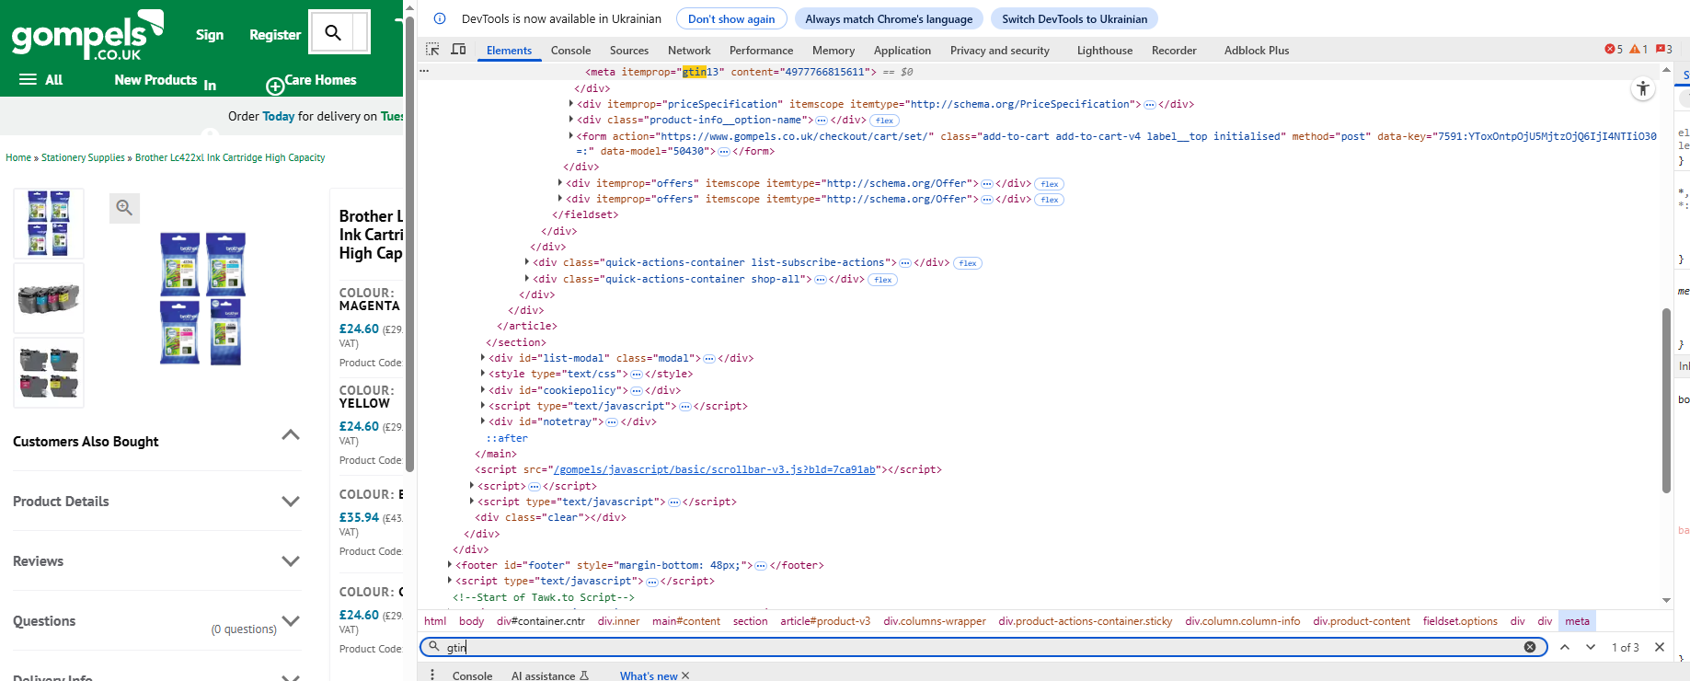This screenshot has height=681, width=1690.
Task: Select article#product-v3 in breadcrumb path
Action: [825, 621]
